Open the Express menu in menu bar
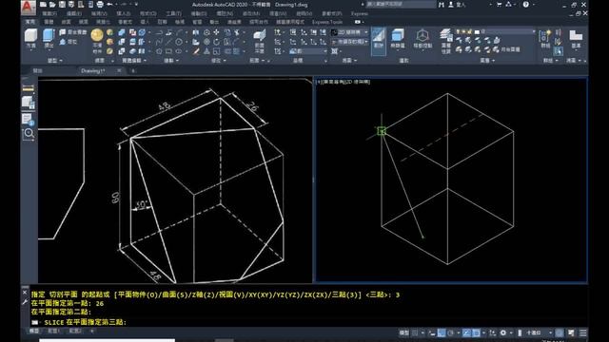This screenshot has height=342, width=609. pos(360,14)
